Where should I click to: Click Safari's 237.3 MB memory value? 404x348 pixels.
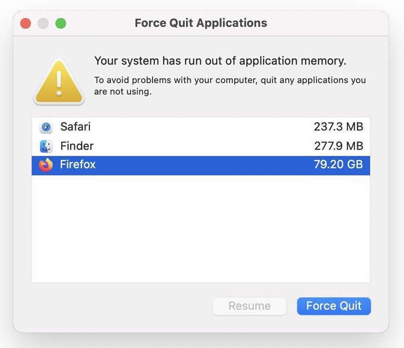point(338,127)
